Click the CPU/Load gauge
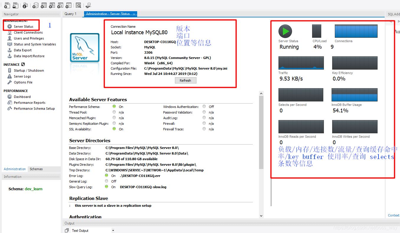The height and width of the screenshot is (233, 400). pyautogui.click(x=317, y=31)
